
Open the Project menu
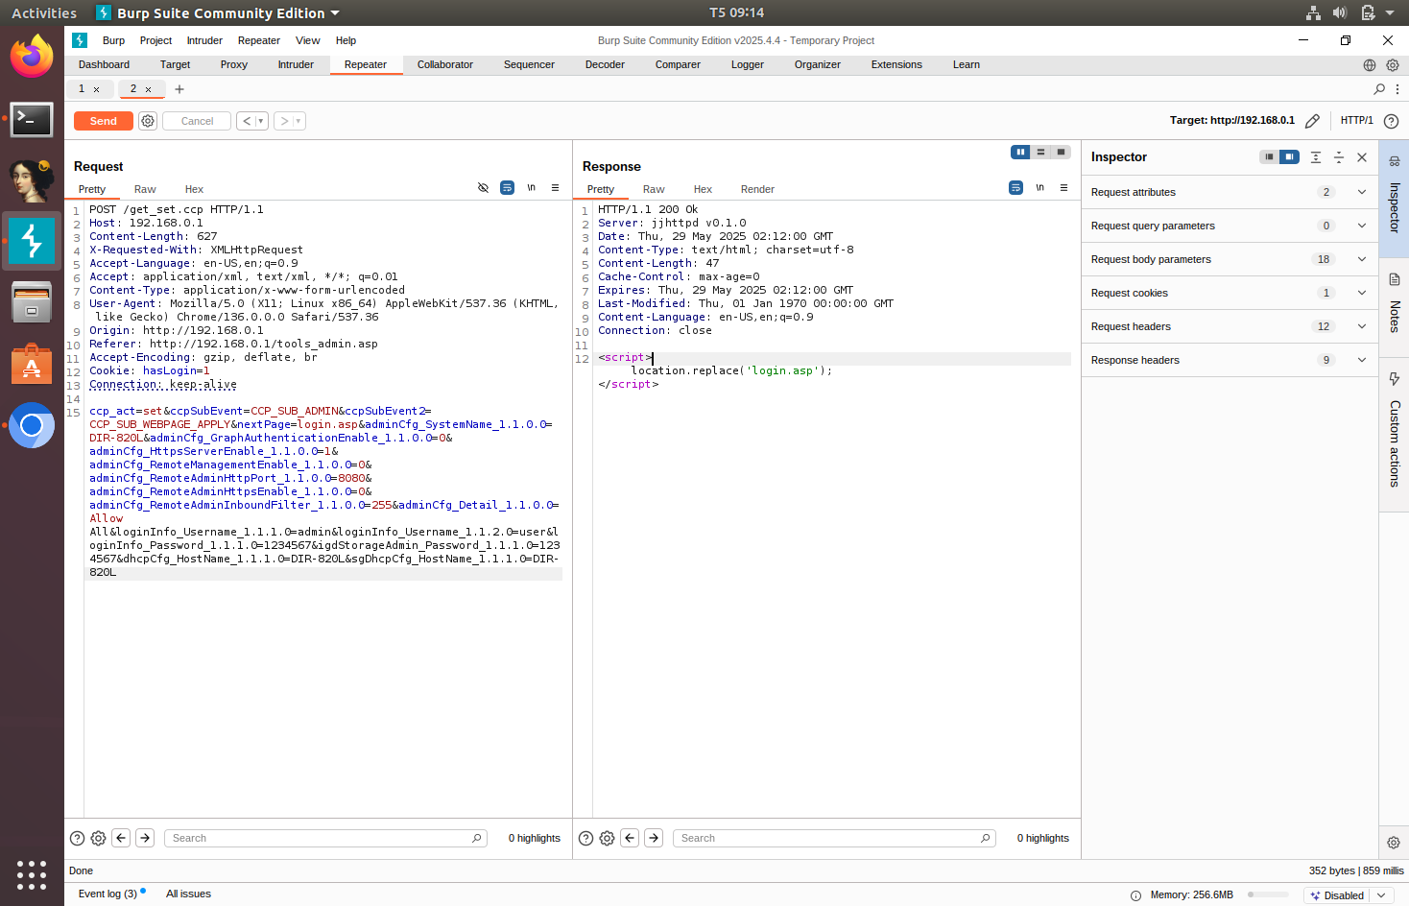click(155, 40)
